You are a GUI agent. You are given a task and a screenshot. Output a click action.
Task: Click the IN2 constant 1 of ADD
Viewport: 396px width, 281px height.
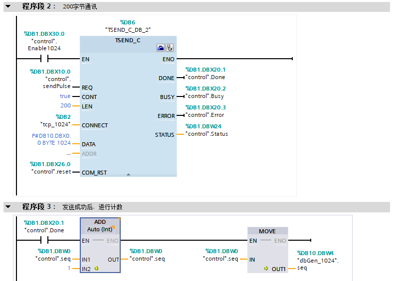coord(69,268)
